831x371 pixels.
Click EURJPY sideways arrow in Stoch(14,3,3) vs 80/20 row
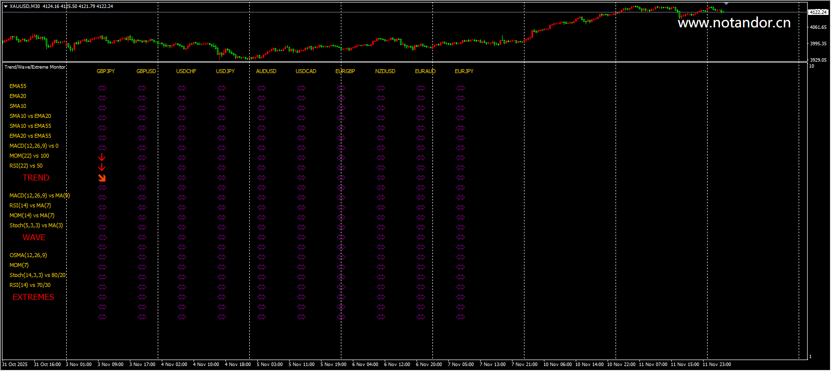click(461, 277)
